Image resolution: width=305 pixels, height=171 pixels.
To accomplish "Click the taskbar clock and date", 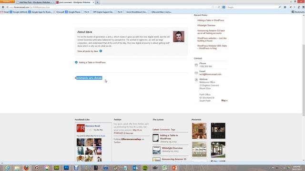I will [296, 168].
